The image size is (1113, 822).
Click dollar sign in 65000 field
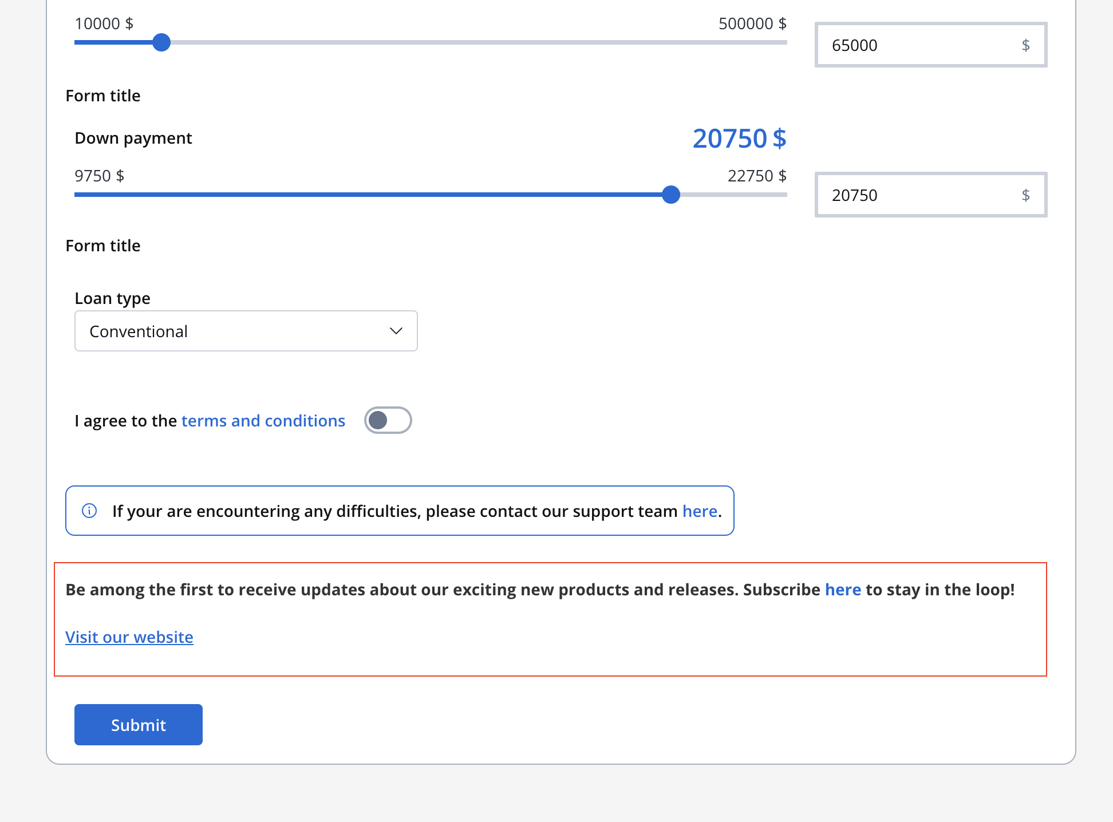[1025, 45]
